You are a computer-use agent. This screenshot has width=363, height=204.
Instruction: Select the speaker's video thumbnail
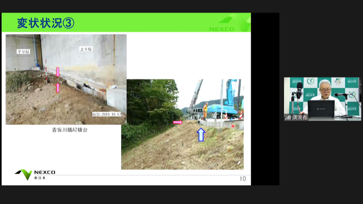tap(322, 99)
